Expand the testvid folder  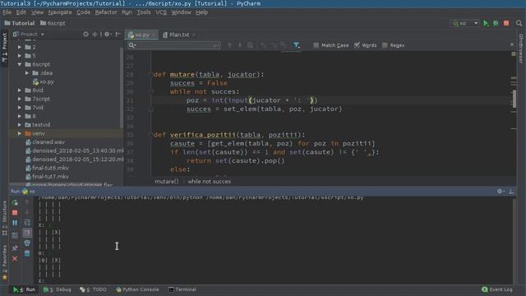20,125
